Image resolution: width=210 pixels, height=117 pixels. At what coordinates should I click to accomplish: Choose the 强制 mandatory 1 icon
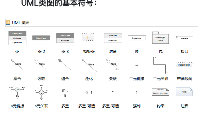coord(137,93)
